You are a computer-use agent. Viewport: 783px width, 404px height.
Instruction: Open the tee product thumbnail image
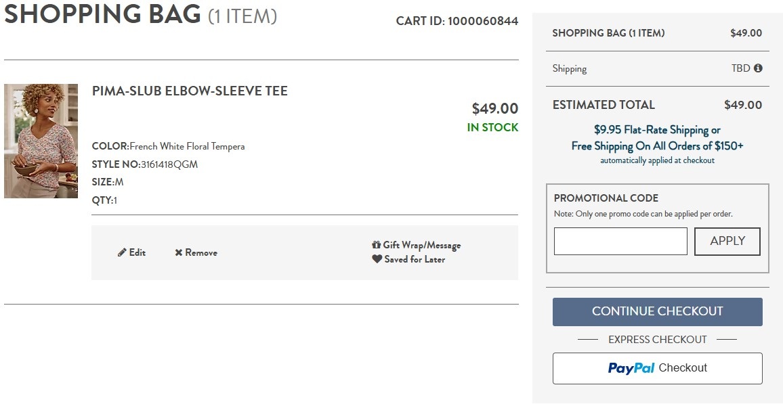tap(41, 141)
